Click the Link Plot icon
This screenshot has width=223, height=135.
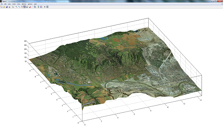point(35,7)
